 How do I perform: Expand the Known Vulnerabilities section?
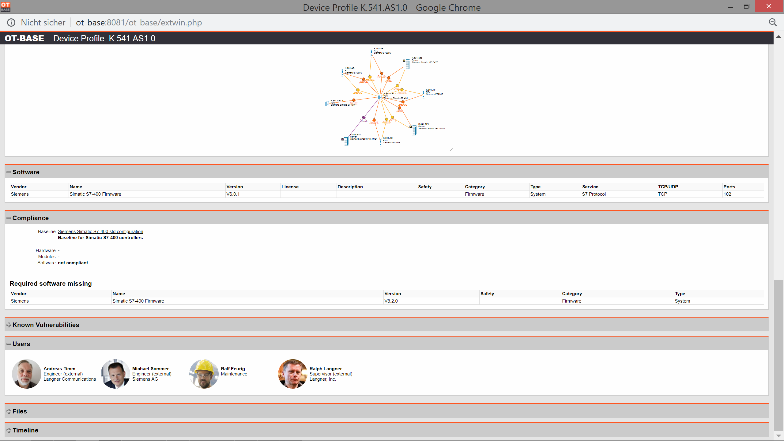pos(9,325)
